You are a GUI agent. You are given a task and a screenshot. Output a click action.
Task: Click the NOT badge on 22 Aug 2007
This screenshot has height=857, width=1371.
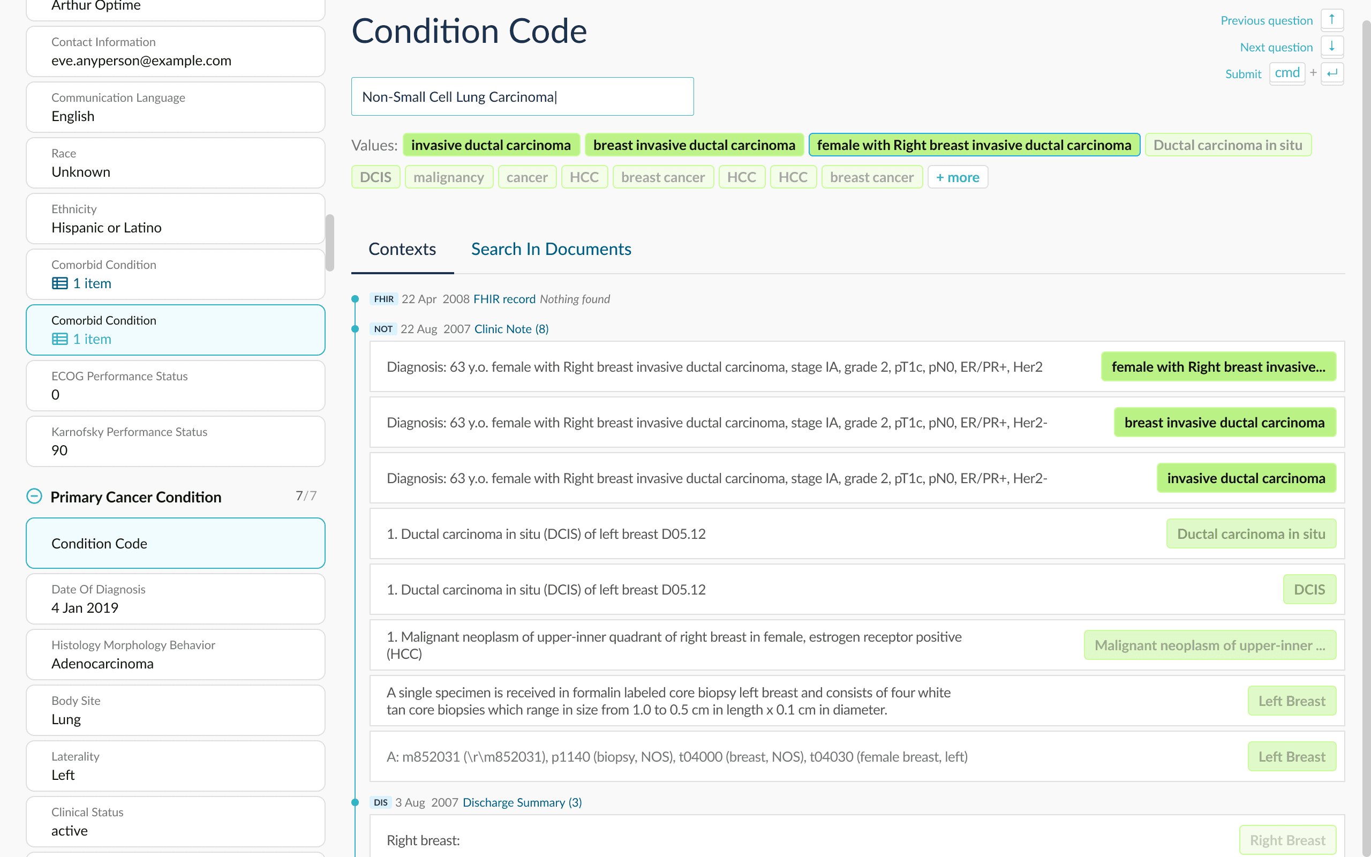(383, 329)
